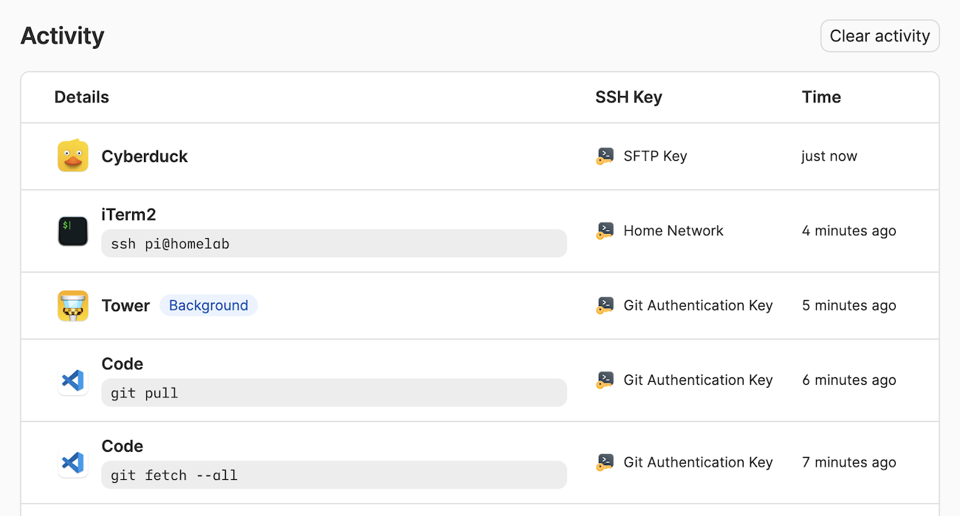Open the SFTP Key link
The height and width of the screenshot is (516, 960).
pyautogui.click(x=655, y=156)
